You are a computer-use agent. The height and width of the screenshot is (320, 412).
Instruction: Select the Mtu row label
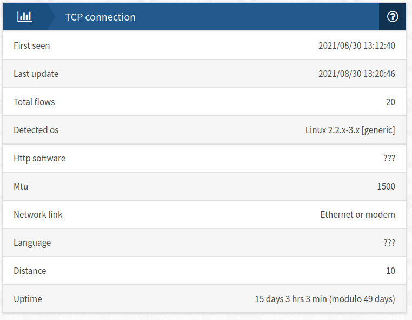coord(21,186)
